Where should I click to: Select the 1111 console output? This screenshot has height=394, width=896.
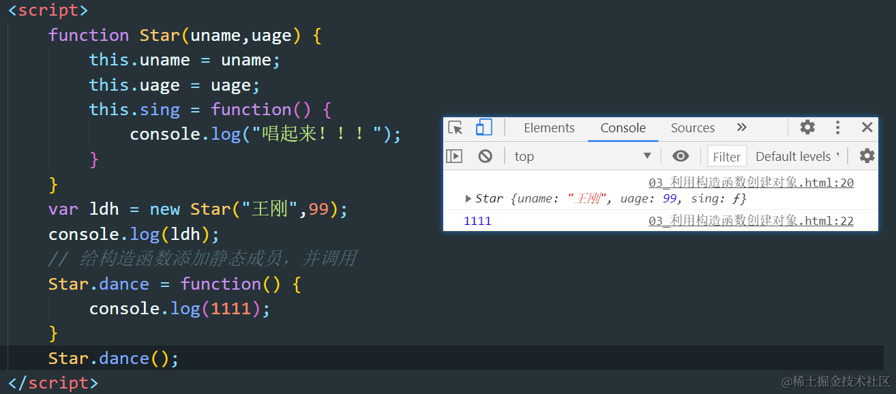point(477,221)
